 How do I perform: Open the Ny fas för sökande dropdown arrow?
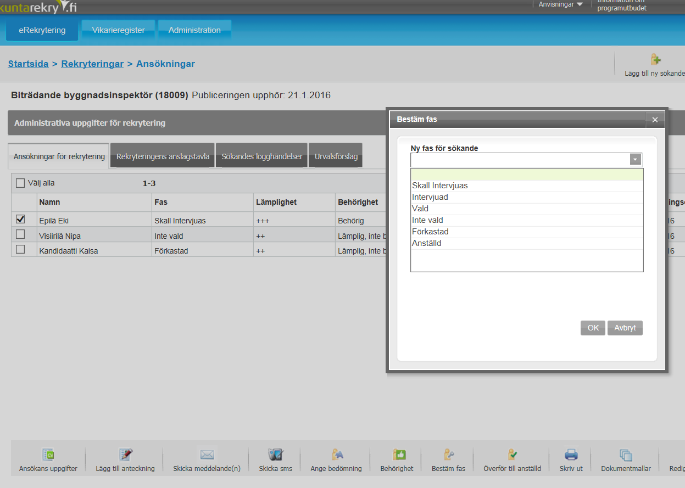(635, 160)
